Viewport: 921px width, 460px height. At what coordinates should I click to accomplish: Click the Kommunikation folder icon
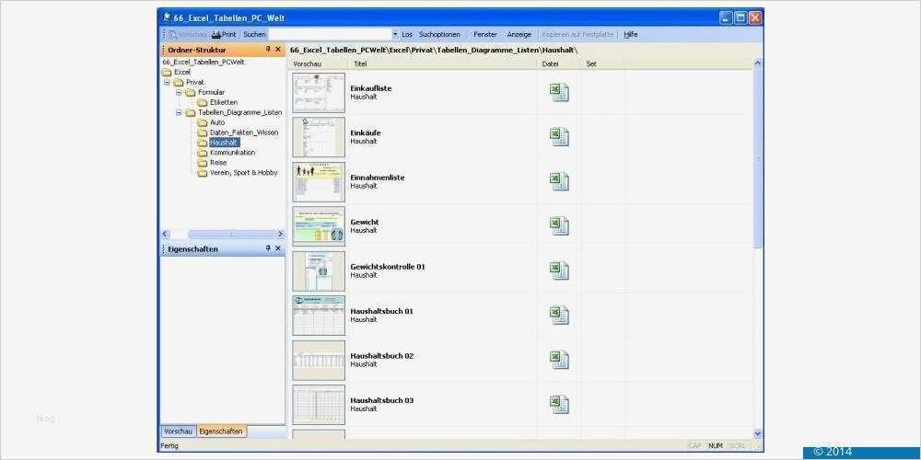pyautogui.click(x=202, y=153)
